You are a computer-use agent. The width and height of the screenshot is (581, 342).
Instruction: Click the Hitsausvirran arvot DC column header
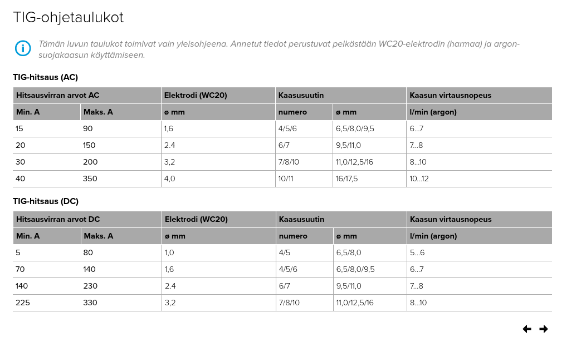[58, 219]
